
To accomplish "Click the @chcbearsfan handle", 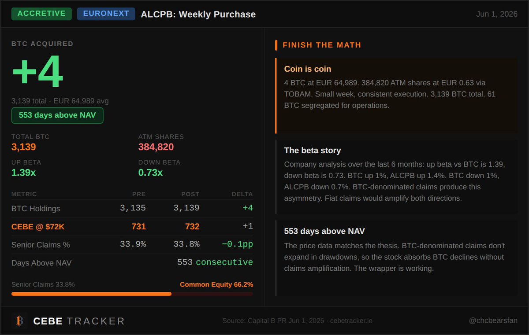I will (x=493, y=320).
